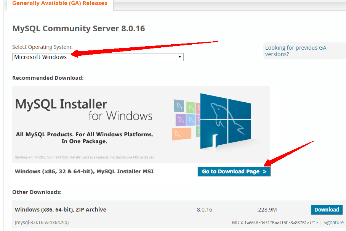Click the 'Select Operating System:' label
The width and height of the screenshot is (346, 231).
coord(42,47)
